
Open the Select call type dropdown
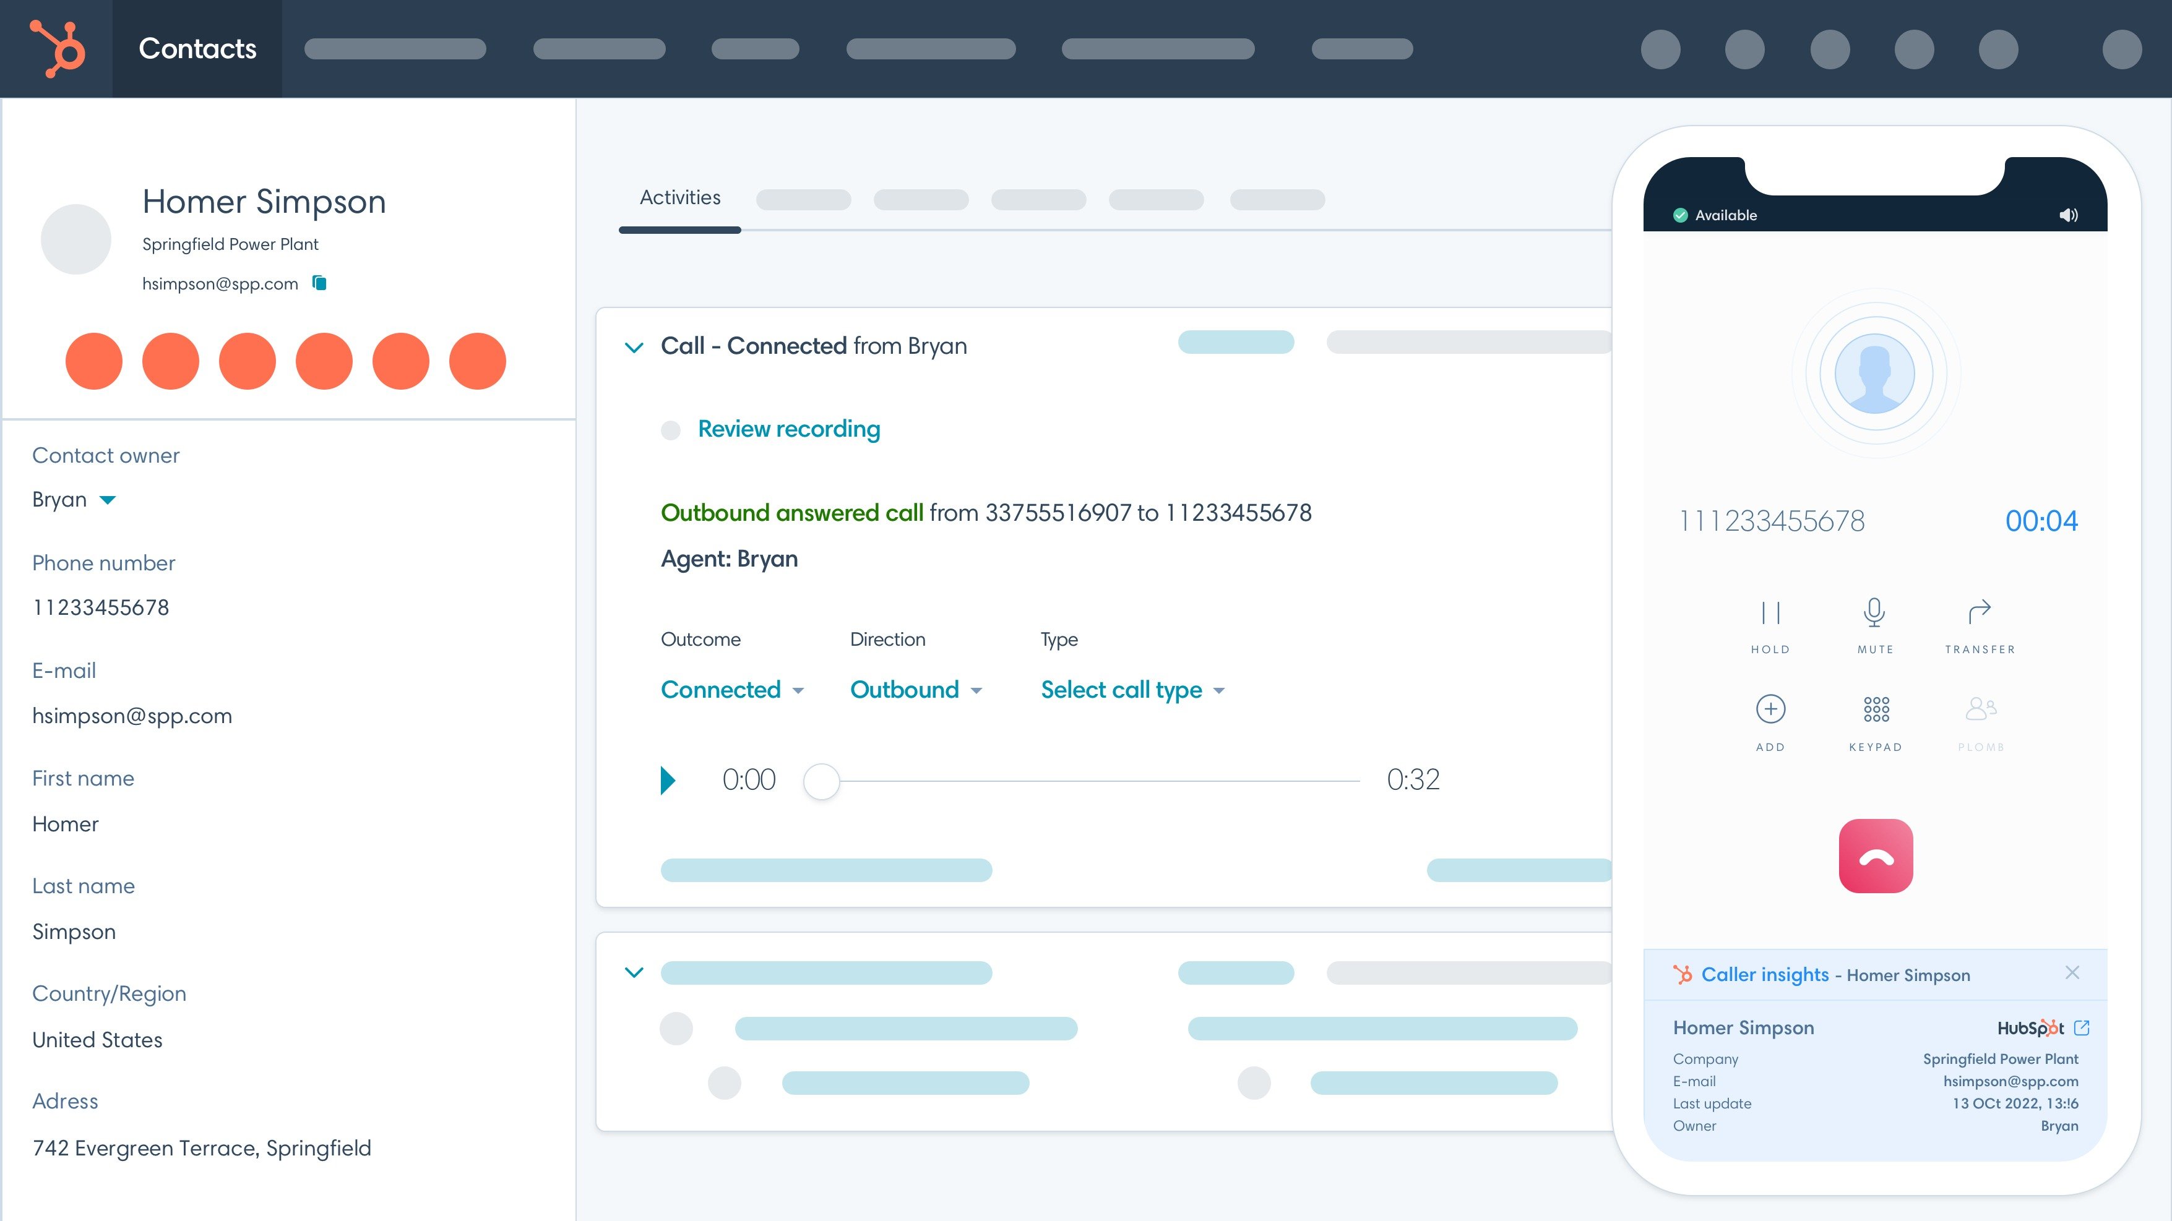pos(1133,689)
